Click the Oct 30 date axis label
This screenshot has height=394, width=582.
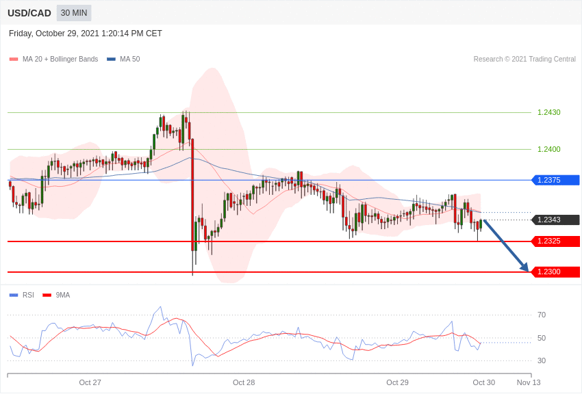pyautogui.click(x=483, y=382)
